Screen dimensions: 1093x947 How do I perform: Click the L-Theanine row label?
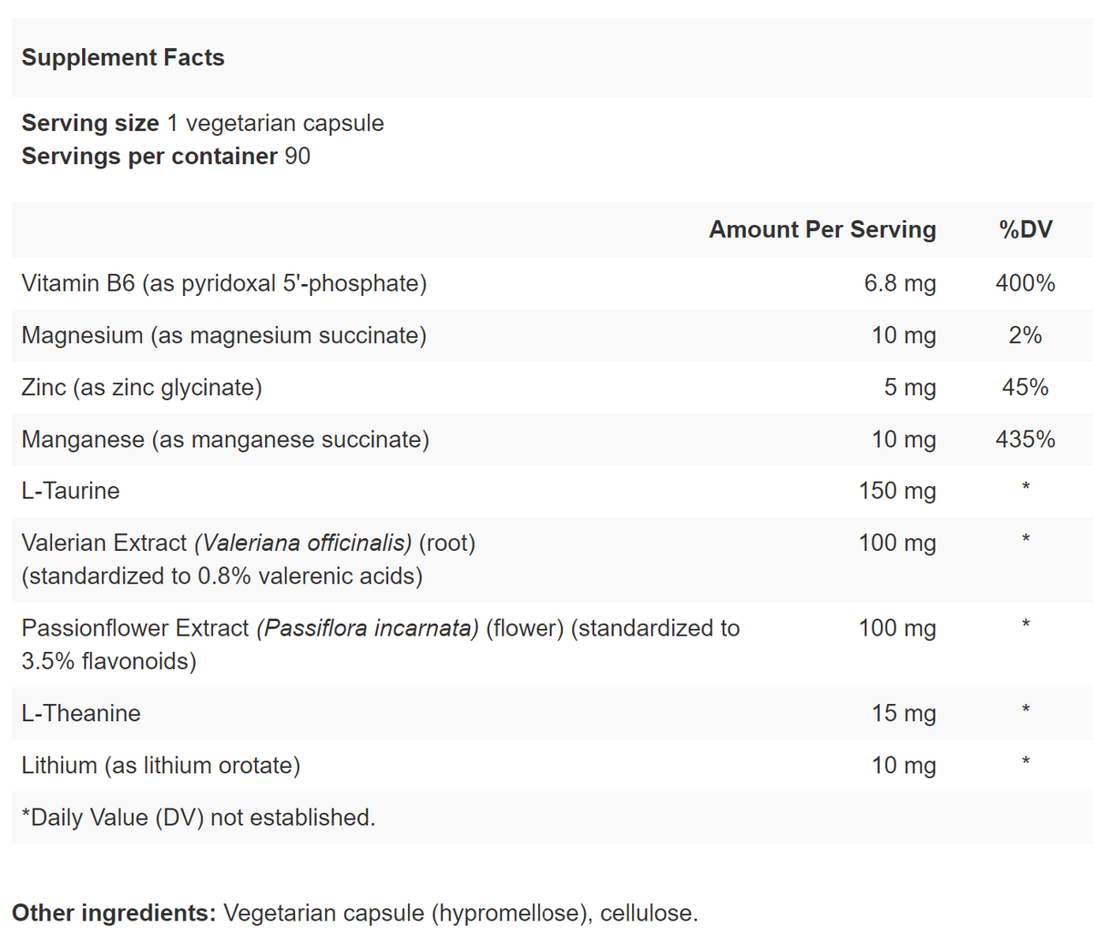click(x=81, y=713)
